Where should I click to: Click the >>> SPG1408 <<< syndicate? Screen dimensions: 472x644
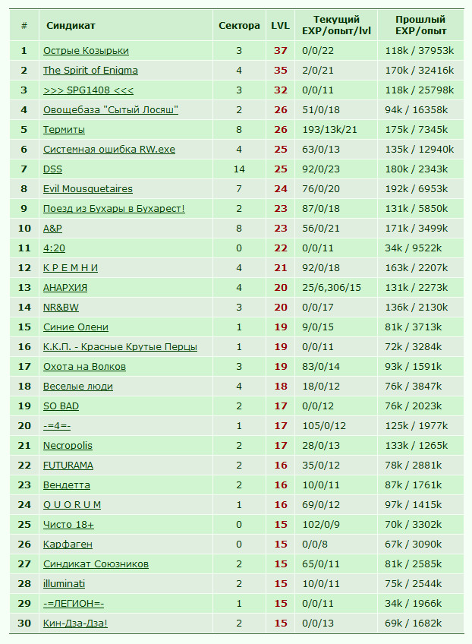coord(88,90)
